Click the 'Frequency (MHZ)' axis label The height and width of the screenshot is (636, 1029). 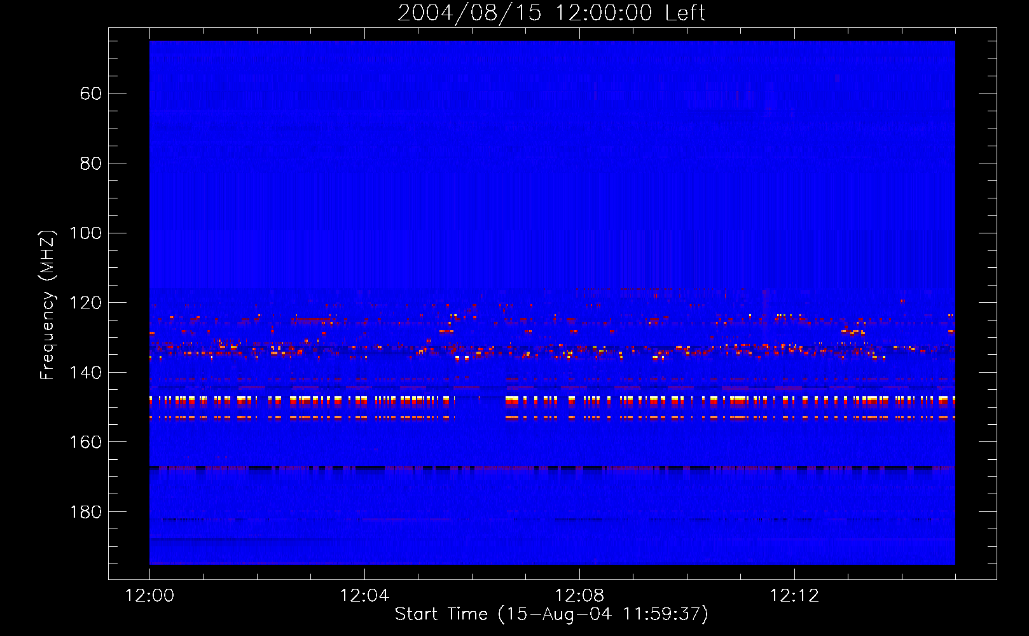pyautogui.click(x=48, y=305)
